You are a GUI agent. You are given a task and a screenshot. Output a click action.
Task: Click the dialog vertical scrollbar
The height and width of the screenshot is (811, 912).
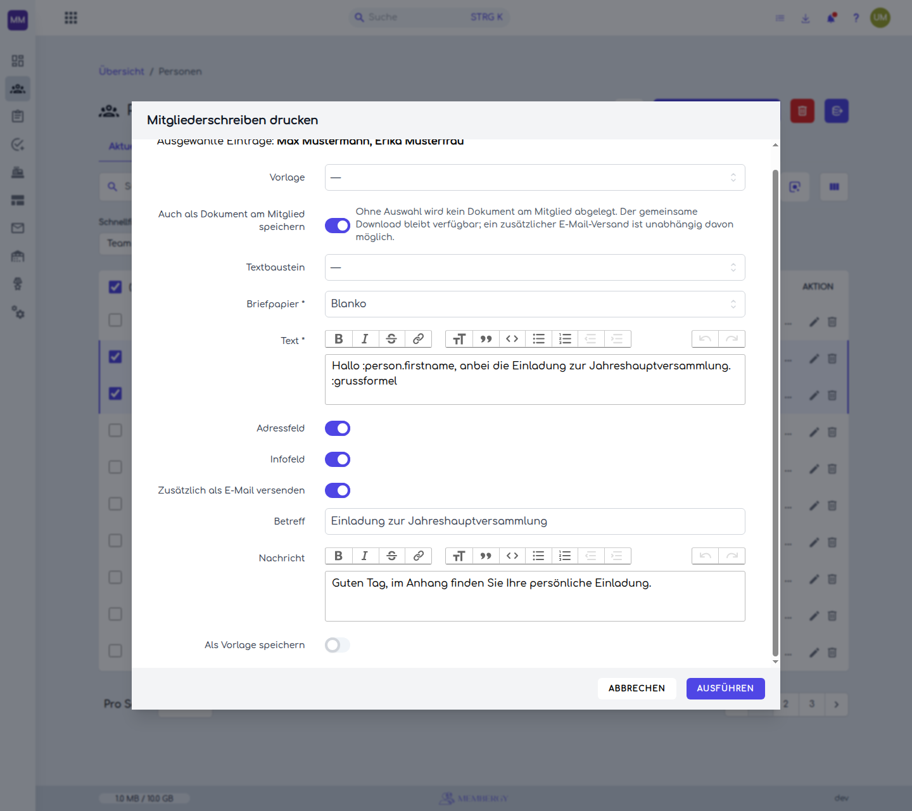pos(775,413)
